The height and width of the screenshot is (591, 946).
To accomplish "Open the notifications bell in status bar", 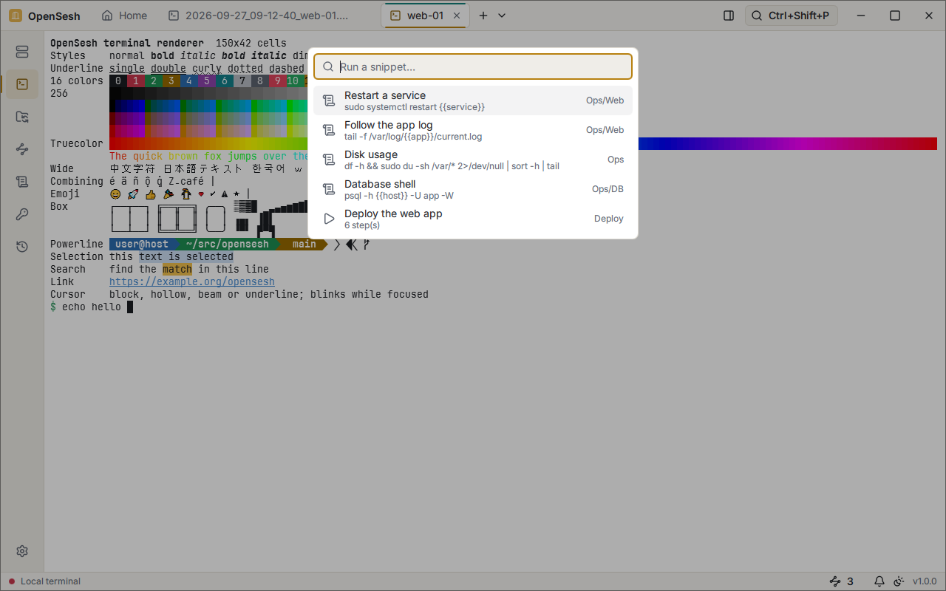I will 879,581.
